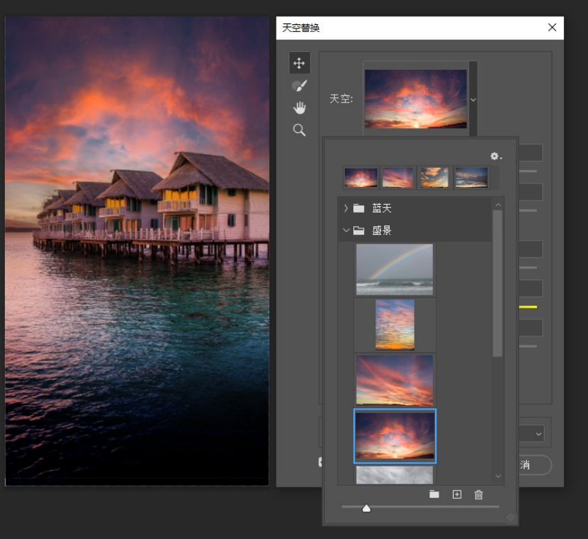This screenshot has width=588, height=539.
Task: Choose the rainbow sky thumbnail
Action: pyautogui.click(x=395, y=269)
